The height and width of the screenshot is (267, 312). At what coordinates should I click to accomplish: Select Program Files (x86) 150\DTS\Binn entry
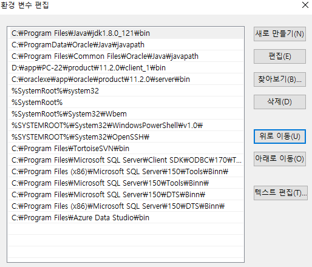(x=126, y=206)
